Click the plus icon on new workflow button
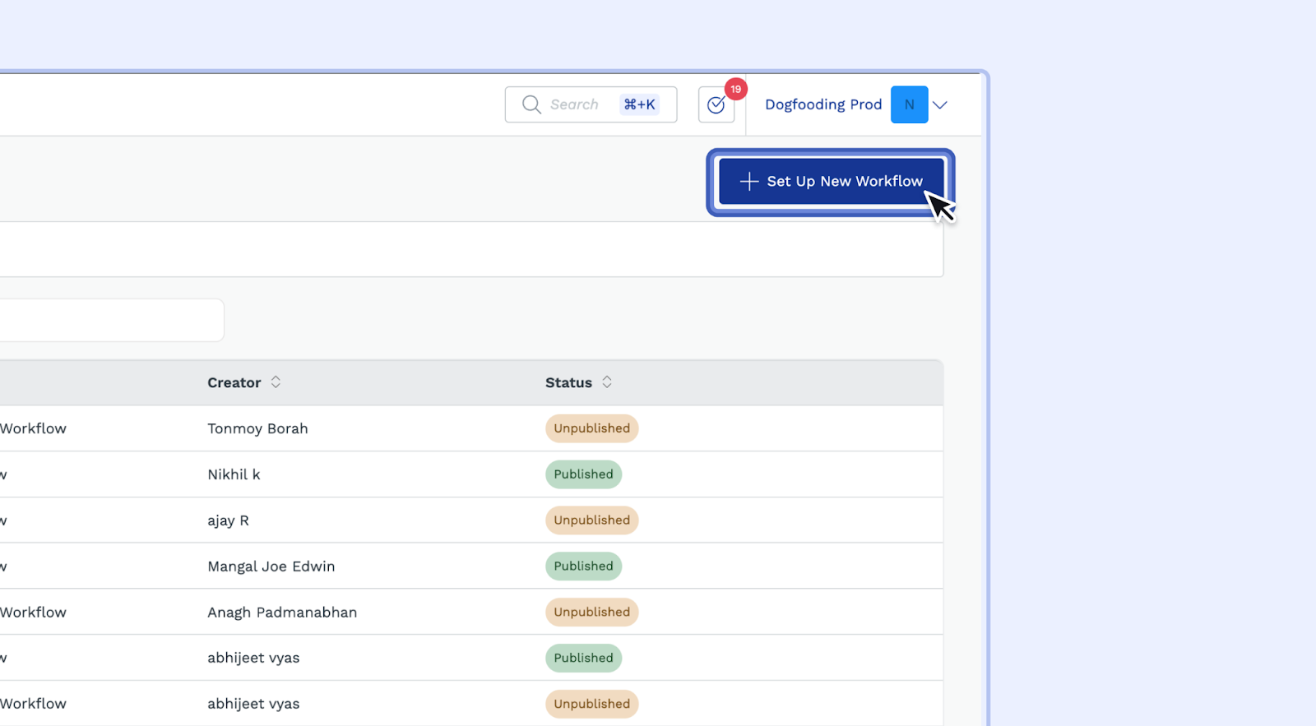1316x726 pixels. click(x=748, y=181)
